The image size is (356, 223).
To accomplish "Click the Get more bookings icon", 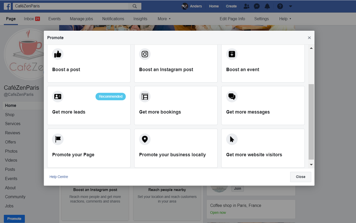I will click(x=145, y=97).
